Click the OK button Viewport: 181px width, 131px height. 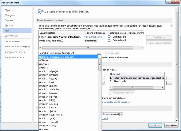tap(155, 125)
